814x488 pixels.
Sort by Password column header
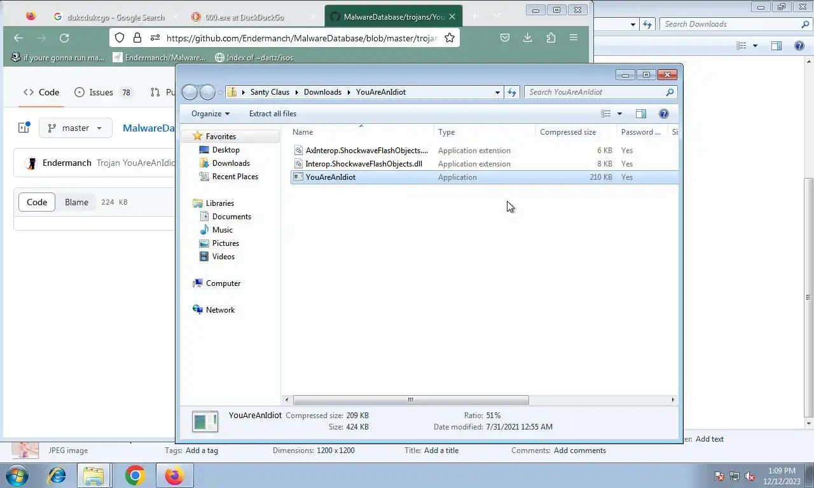pos(642,132)
